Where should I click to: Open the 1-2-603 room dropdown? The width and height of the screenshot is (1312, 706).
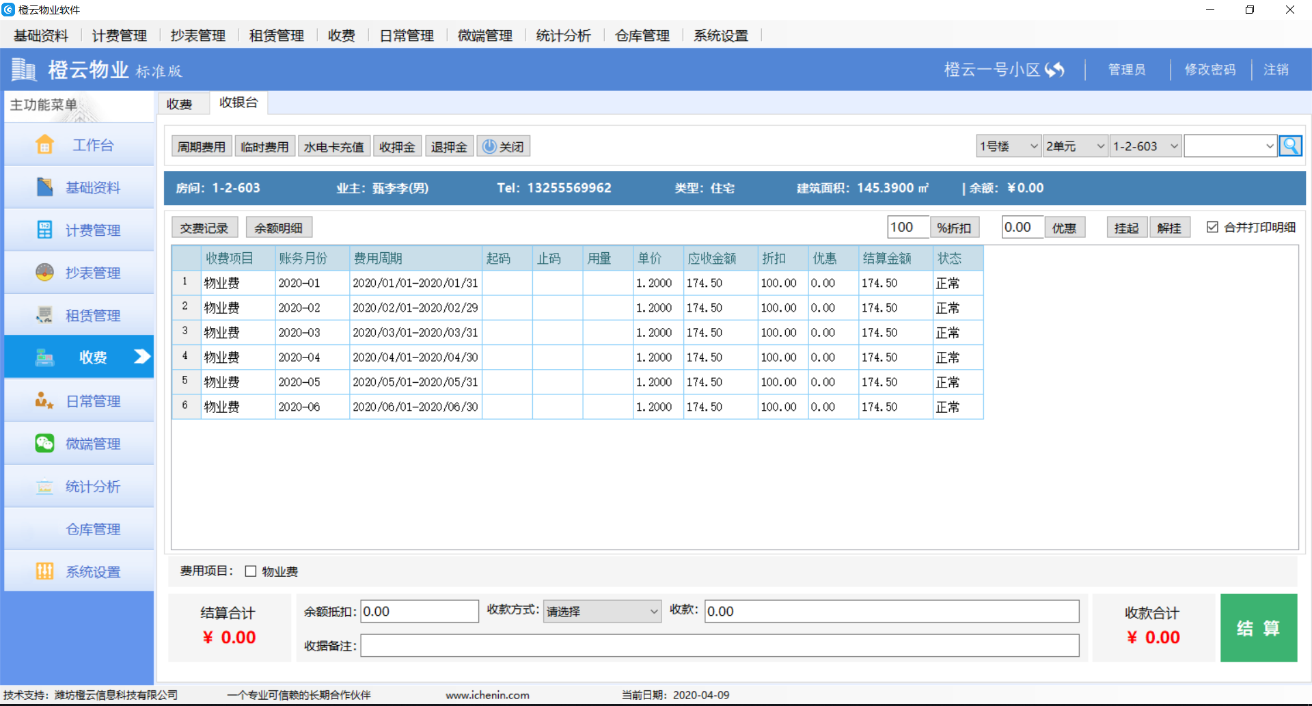pos(1146,146)
